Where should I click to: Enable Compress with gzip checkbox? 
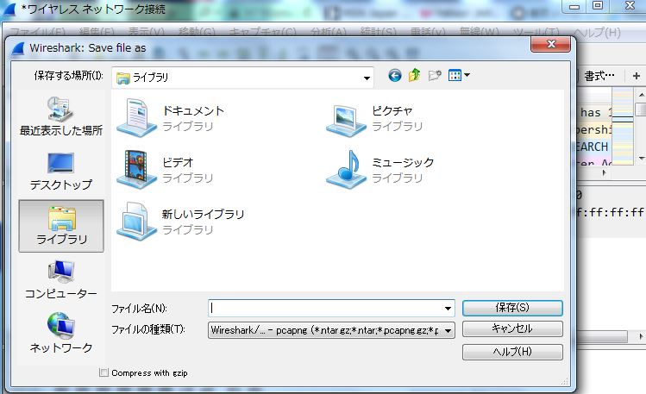103,372
